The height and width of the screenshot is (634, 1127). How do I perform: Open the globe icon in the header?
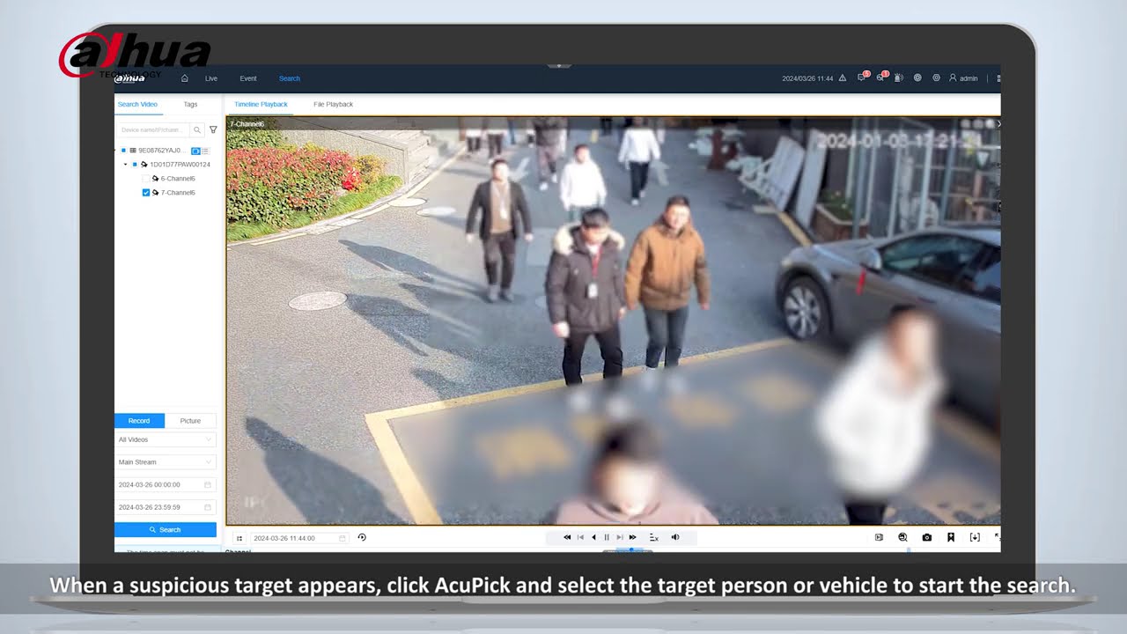tap(917, 77)
